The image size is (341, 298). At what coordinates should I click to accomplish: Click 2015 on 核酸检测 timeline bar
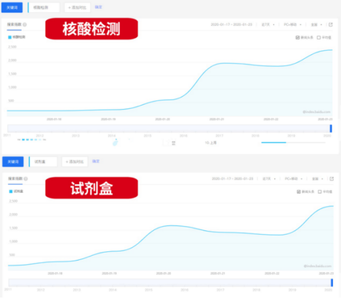point(147,136)
